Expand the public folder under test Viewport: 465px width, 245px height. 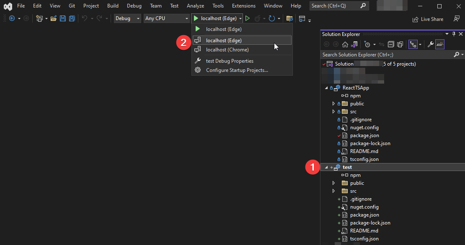[333, 183]
